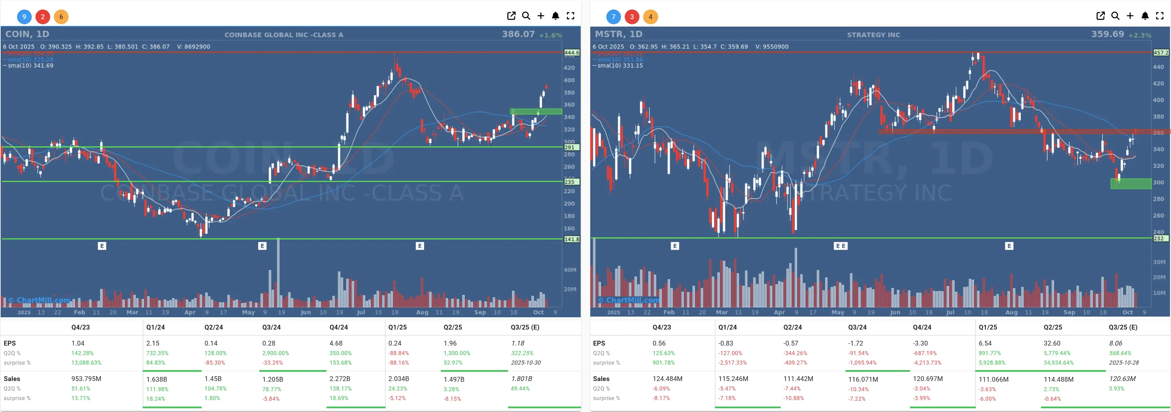Click orange badge 4 above MSTR chart
The width and height of the screenshot is (1171, 412).
click(651, 17)
